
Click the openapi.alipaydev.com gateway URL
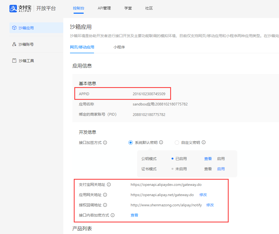click(166, 185)
